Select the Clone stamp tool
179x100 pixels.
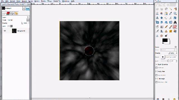coord(166,31)
